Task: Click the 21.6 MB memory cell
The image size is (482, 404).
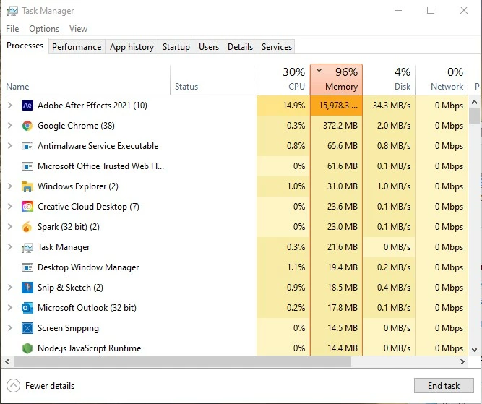Action: (336, 247)
